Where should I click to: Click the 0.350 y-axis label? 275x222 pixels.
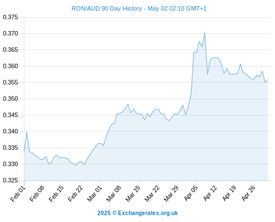click(x=11, y=99)
